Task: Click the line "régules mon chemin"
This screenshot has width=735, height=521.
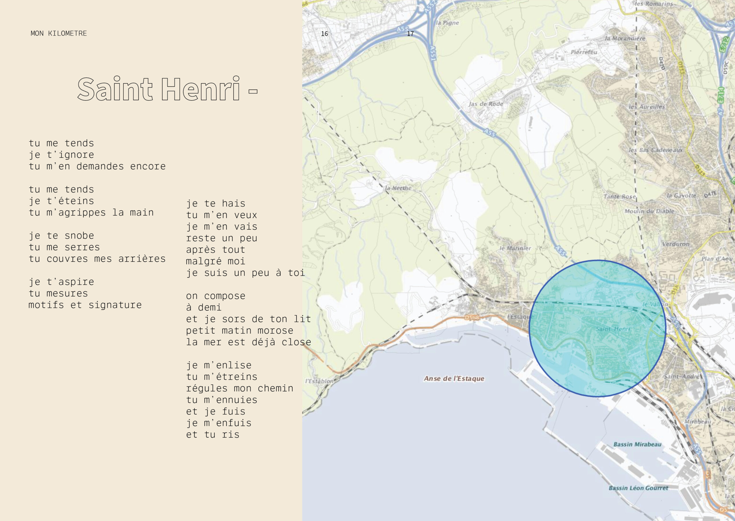Action: coord(239,388)
